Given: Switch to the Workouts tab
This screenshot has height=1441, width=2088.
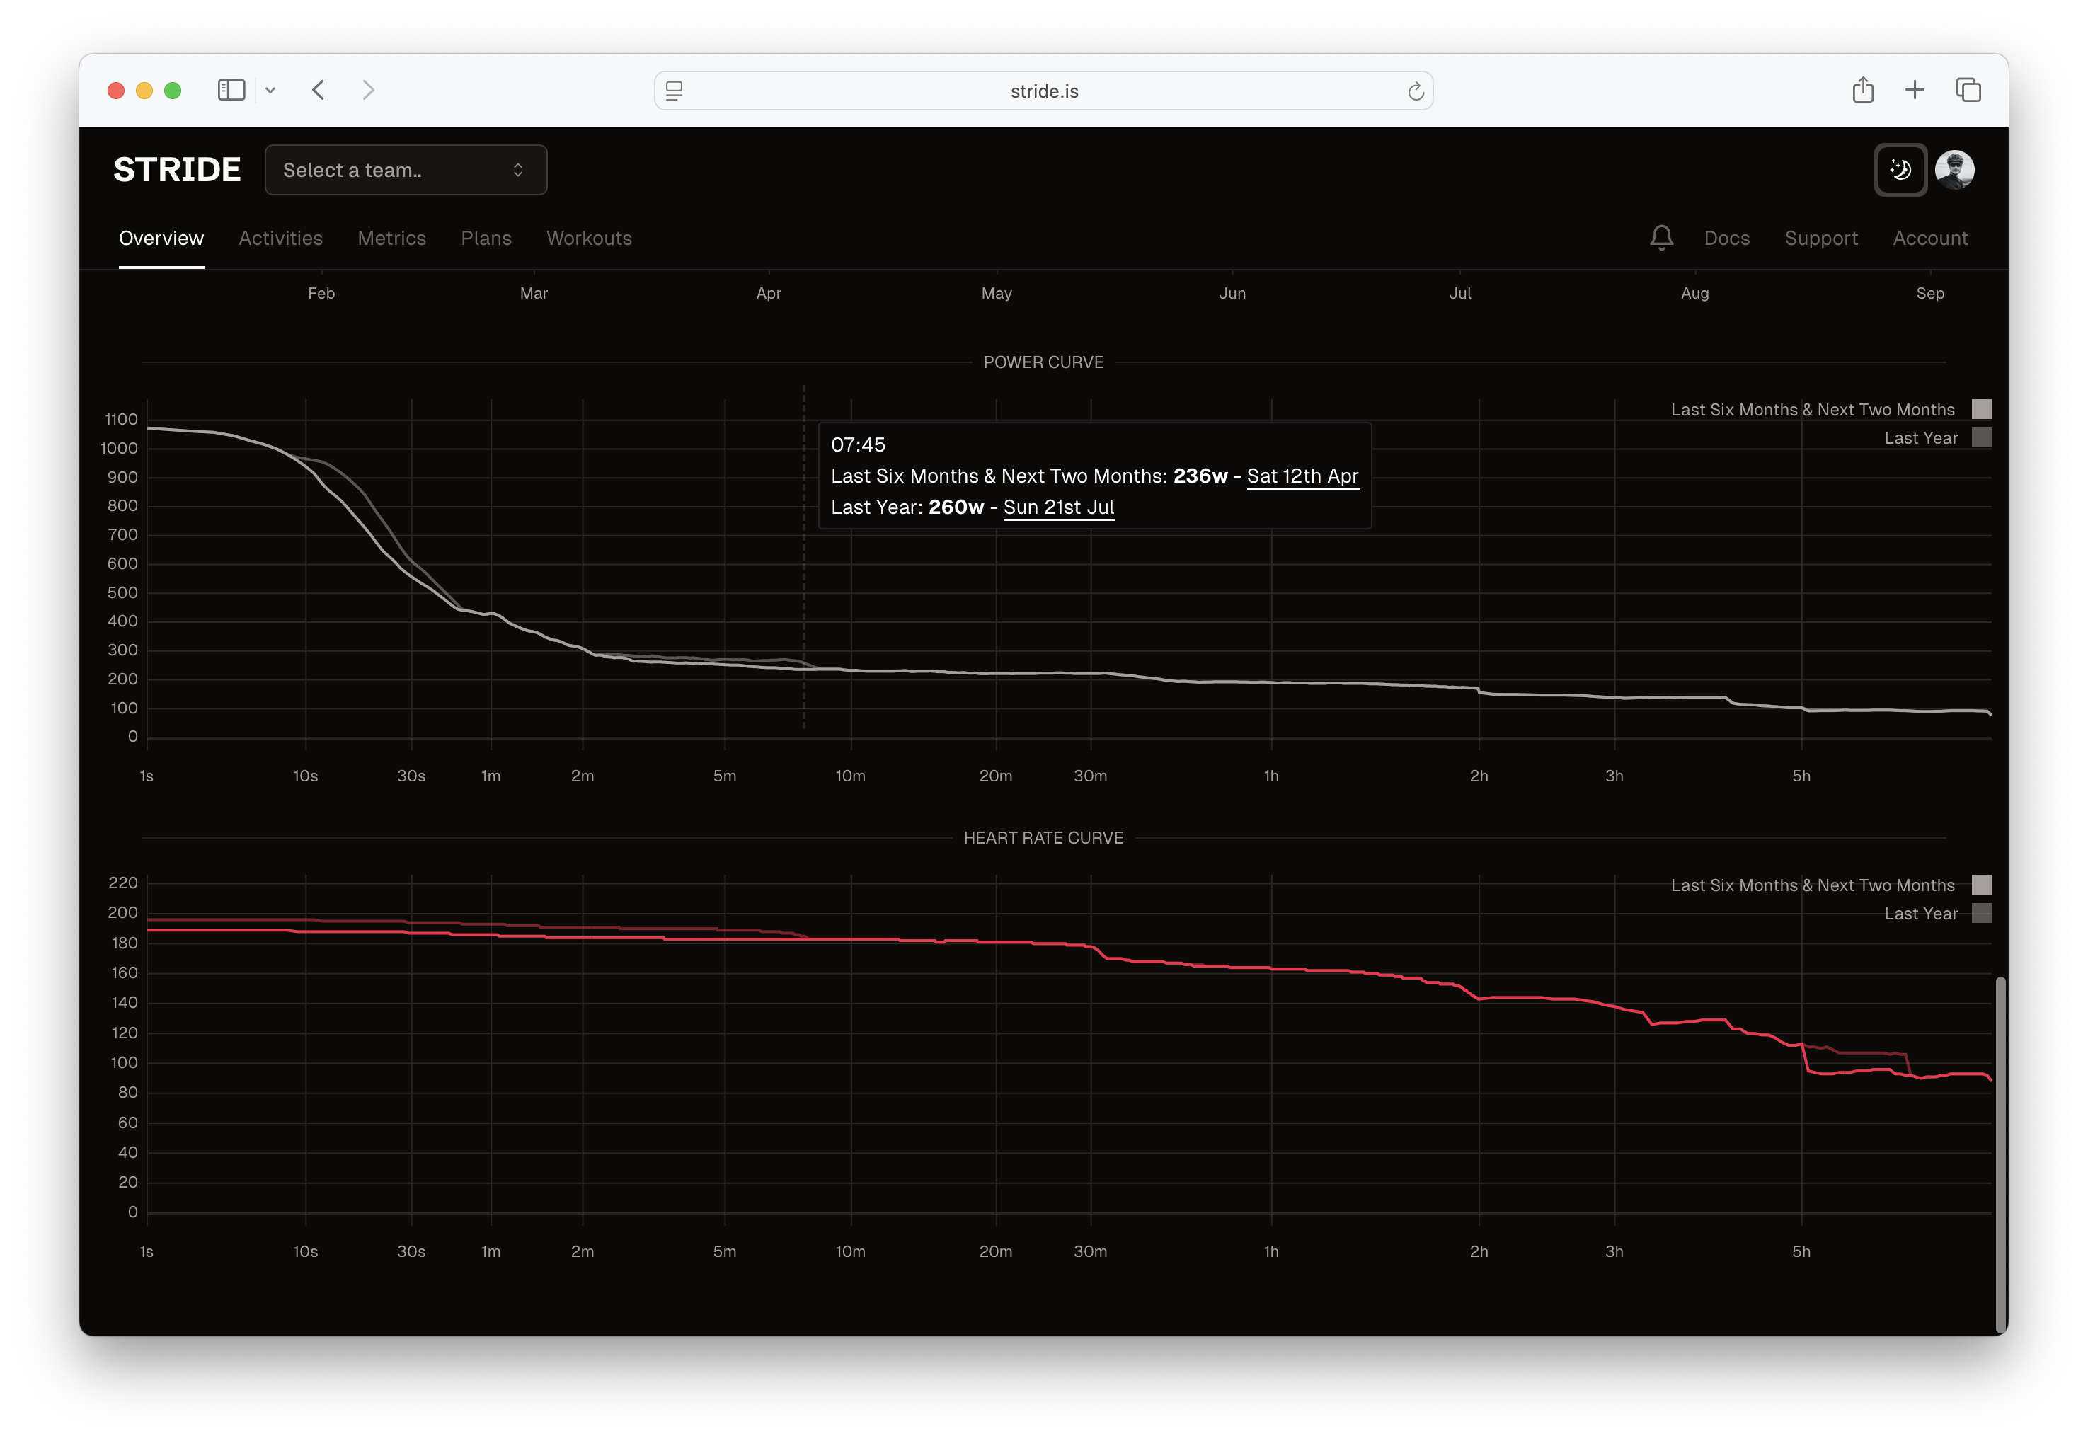Looking at the screenshot, I should click(589, 238).
